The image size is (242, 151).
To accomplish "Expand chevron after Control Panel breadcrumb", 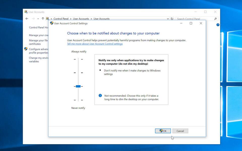I will (71, 19).
